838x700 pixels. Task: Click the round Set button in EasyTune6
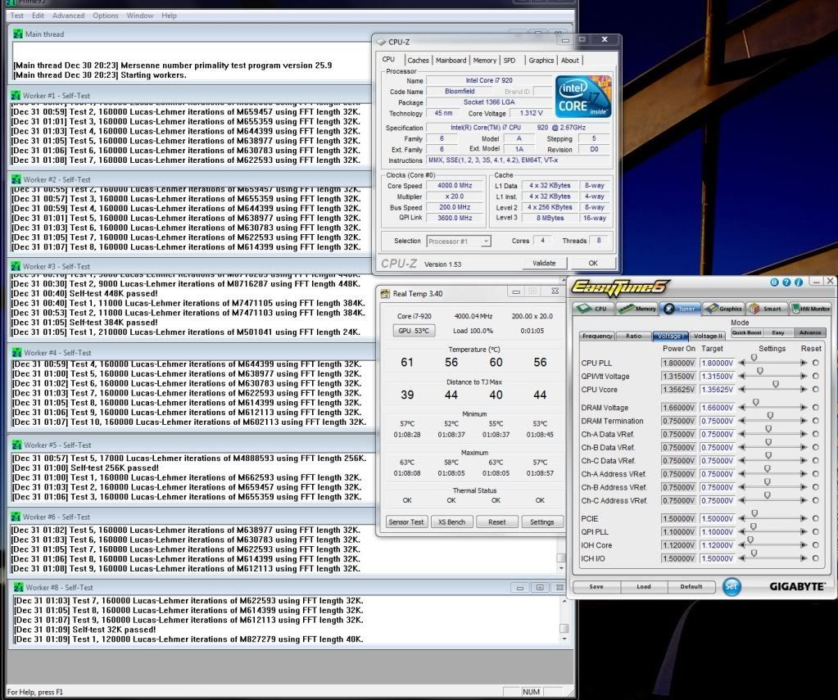pyautogui.click(x=732, y=586)
